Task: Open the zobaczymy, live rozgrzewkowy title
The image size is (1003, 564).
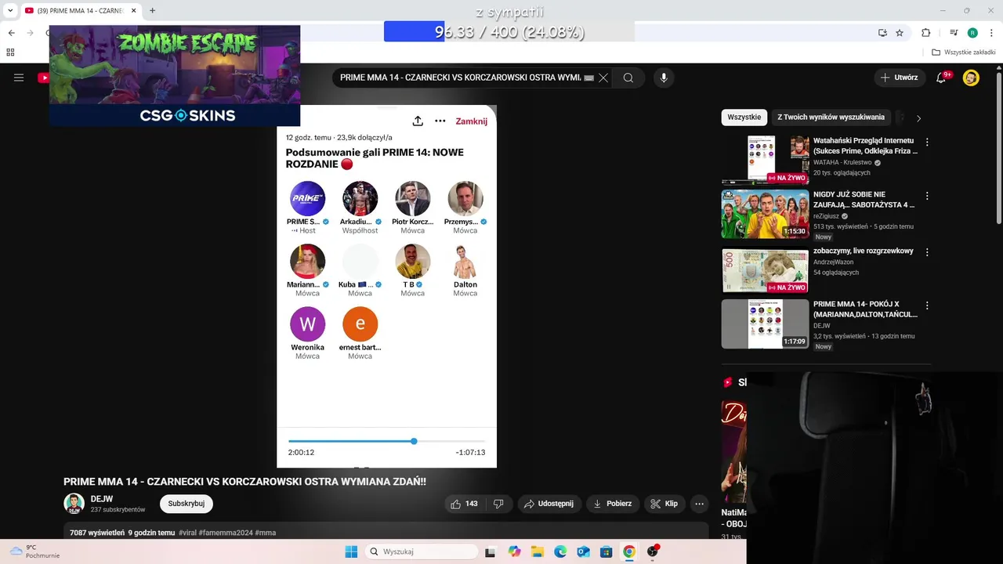Action: click(864, 251)
